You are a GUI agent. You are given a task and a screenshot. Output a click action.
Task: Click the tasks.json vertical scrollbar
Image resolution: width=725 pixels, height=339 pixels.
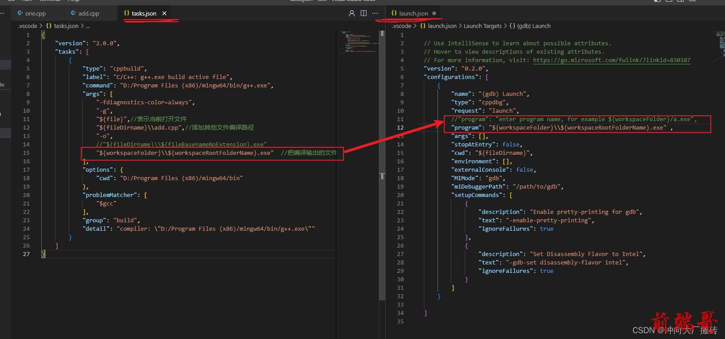[382, 166]
